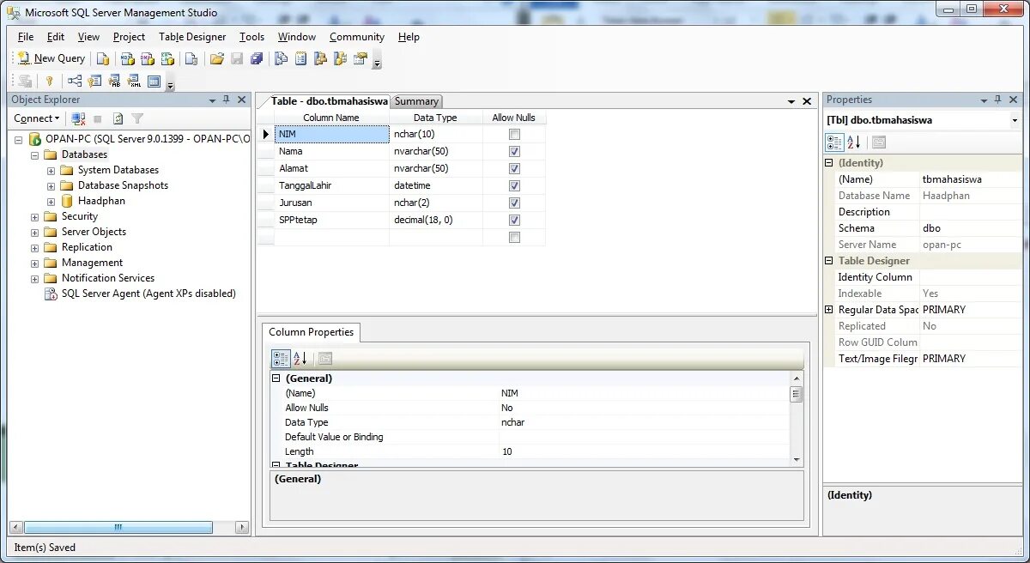
Task: Click Categorized view icon in Properties panel
Action: pos(834,142)
